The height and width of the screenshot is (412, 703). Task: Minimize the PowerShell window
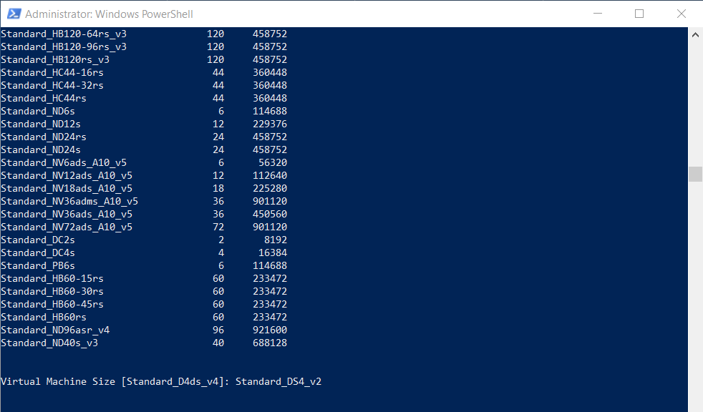[598, 14]
